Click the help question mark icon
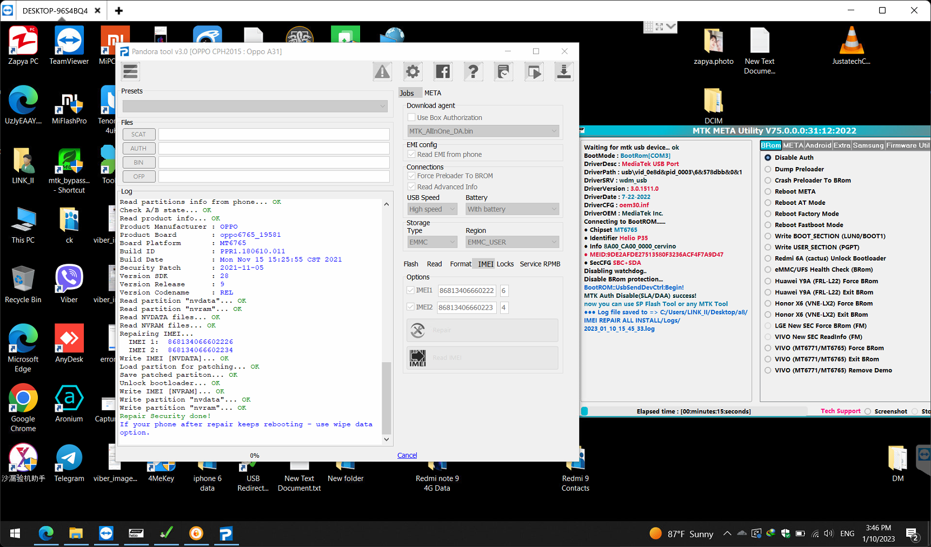This screenshot has width=931, height=547. [473, 71]
